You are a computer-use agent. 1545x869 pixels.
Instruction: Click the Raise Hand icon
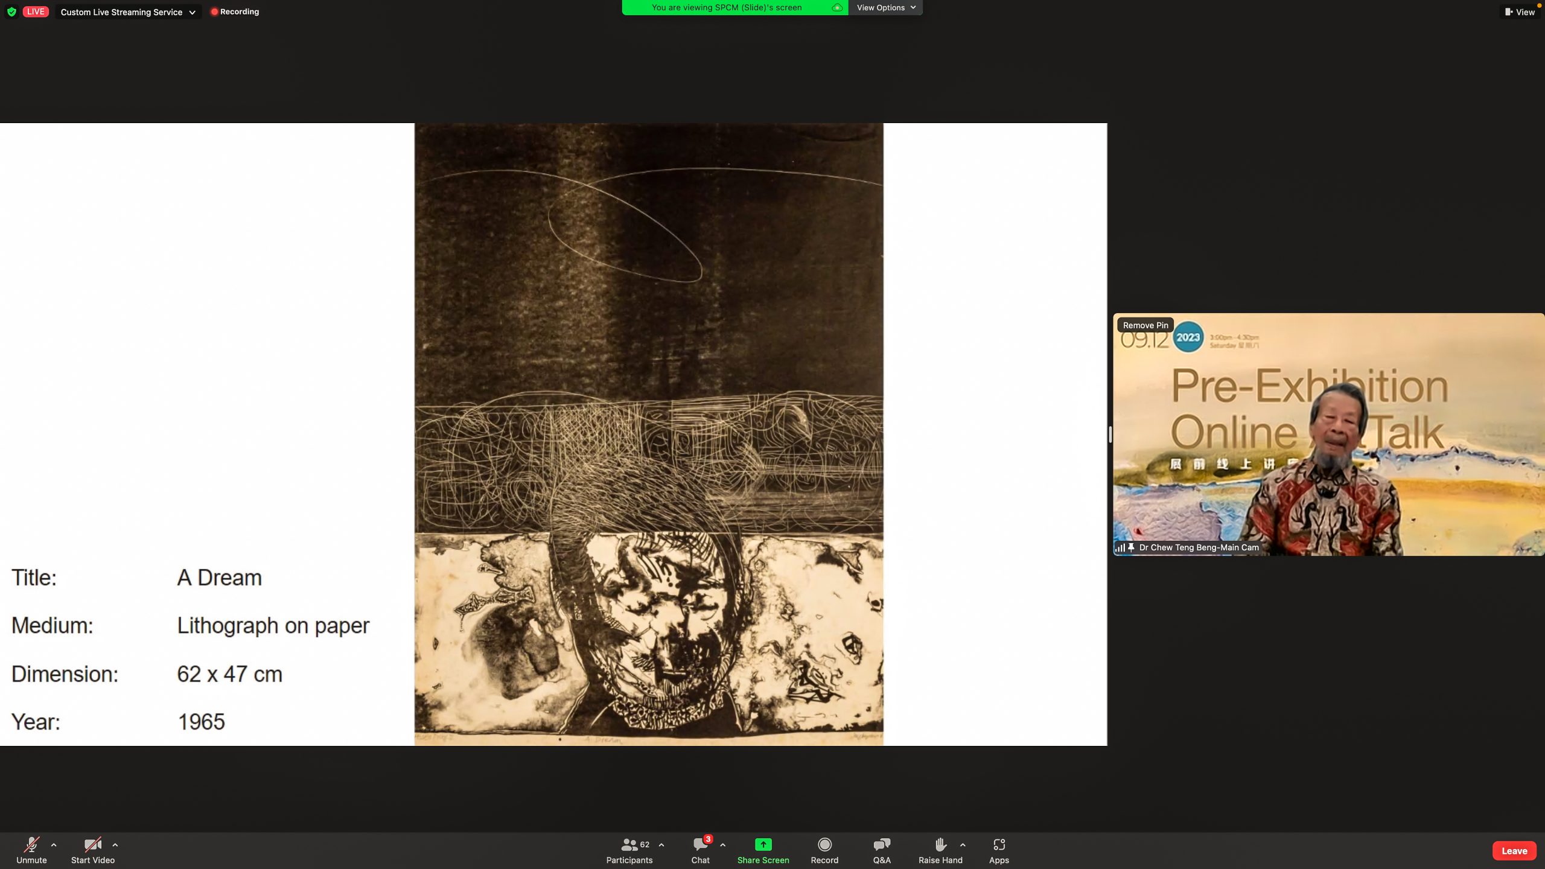pyautogui.click(x=940, y=844)
